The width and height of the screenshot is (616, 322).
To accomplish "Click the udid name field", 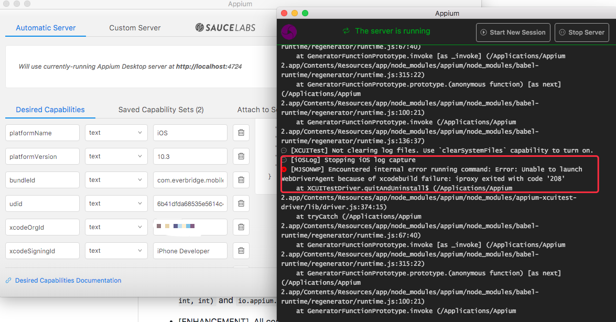I will tap(42, 203).
